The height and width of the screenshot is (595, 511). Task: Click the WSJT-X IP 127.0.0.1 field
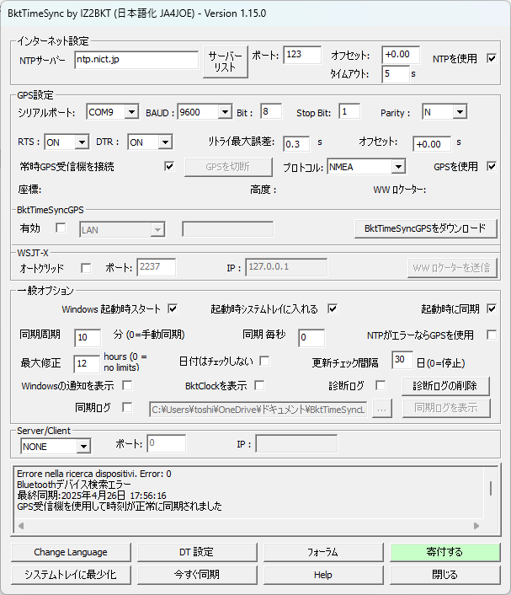[x=286, y=267]
